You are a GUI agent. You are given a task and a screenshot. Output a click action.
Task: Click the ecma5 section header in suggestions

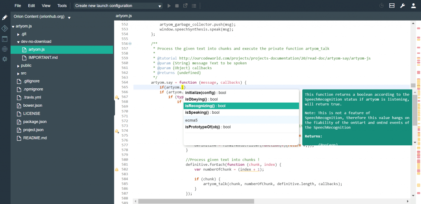coord(241,120)
